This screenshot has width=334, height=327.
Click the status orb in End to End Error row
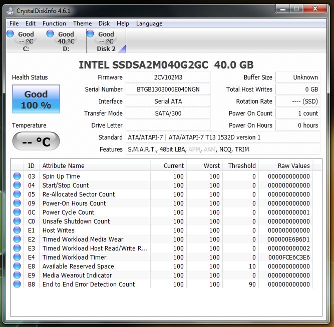[x=17, y=284]
